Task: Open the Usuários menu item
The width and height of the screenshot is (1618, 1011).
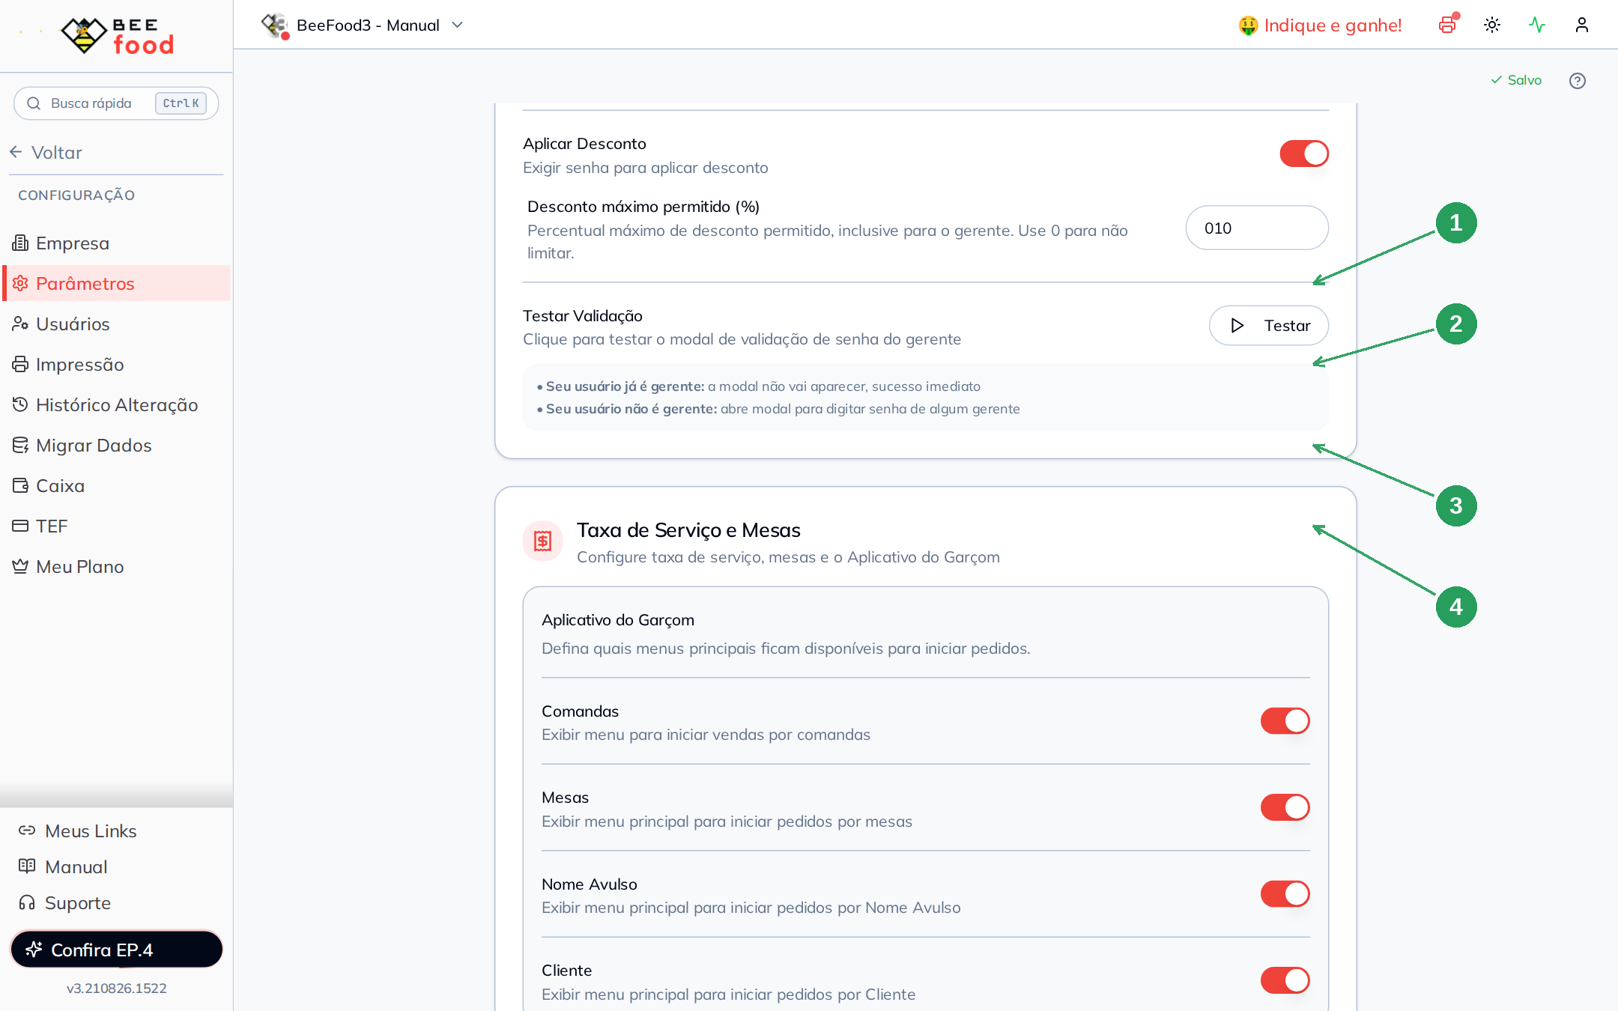Action: coord(116,324)
